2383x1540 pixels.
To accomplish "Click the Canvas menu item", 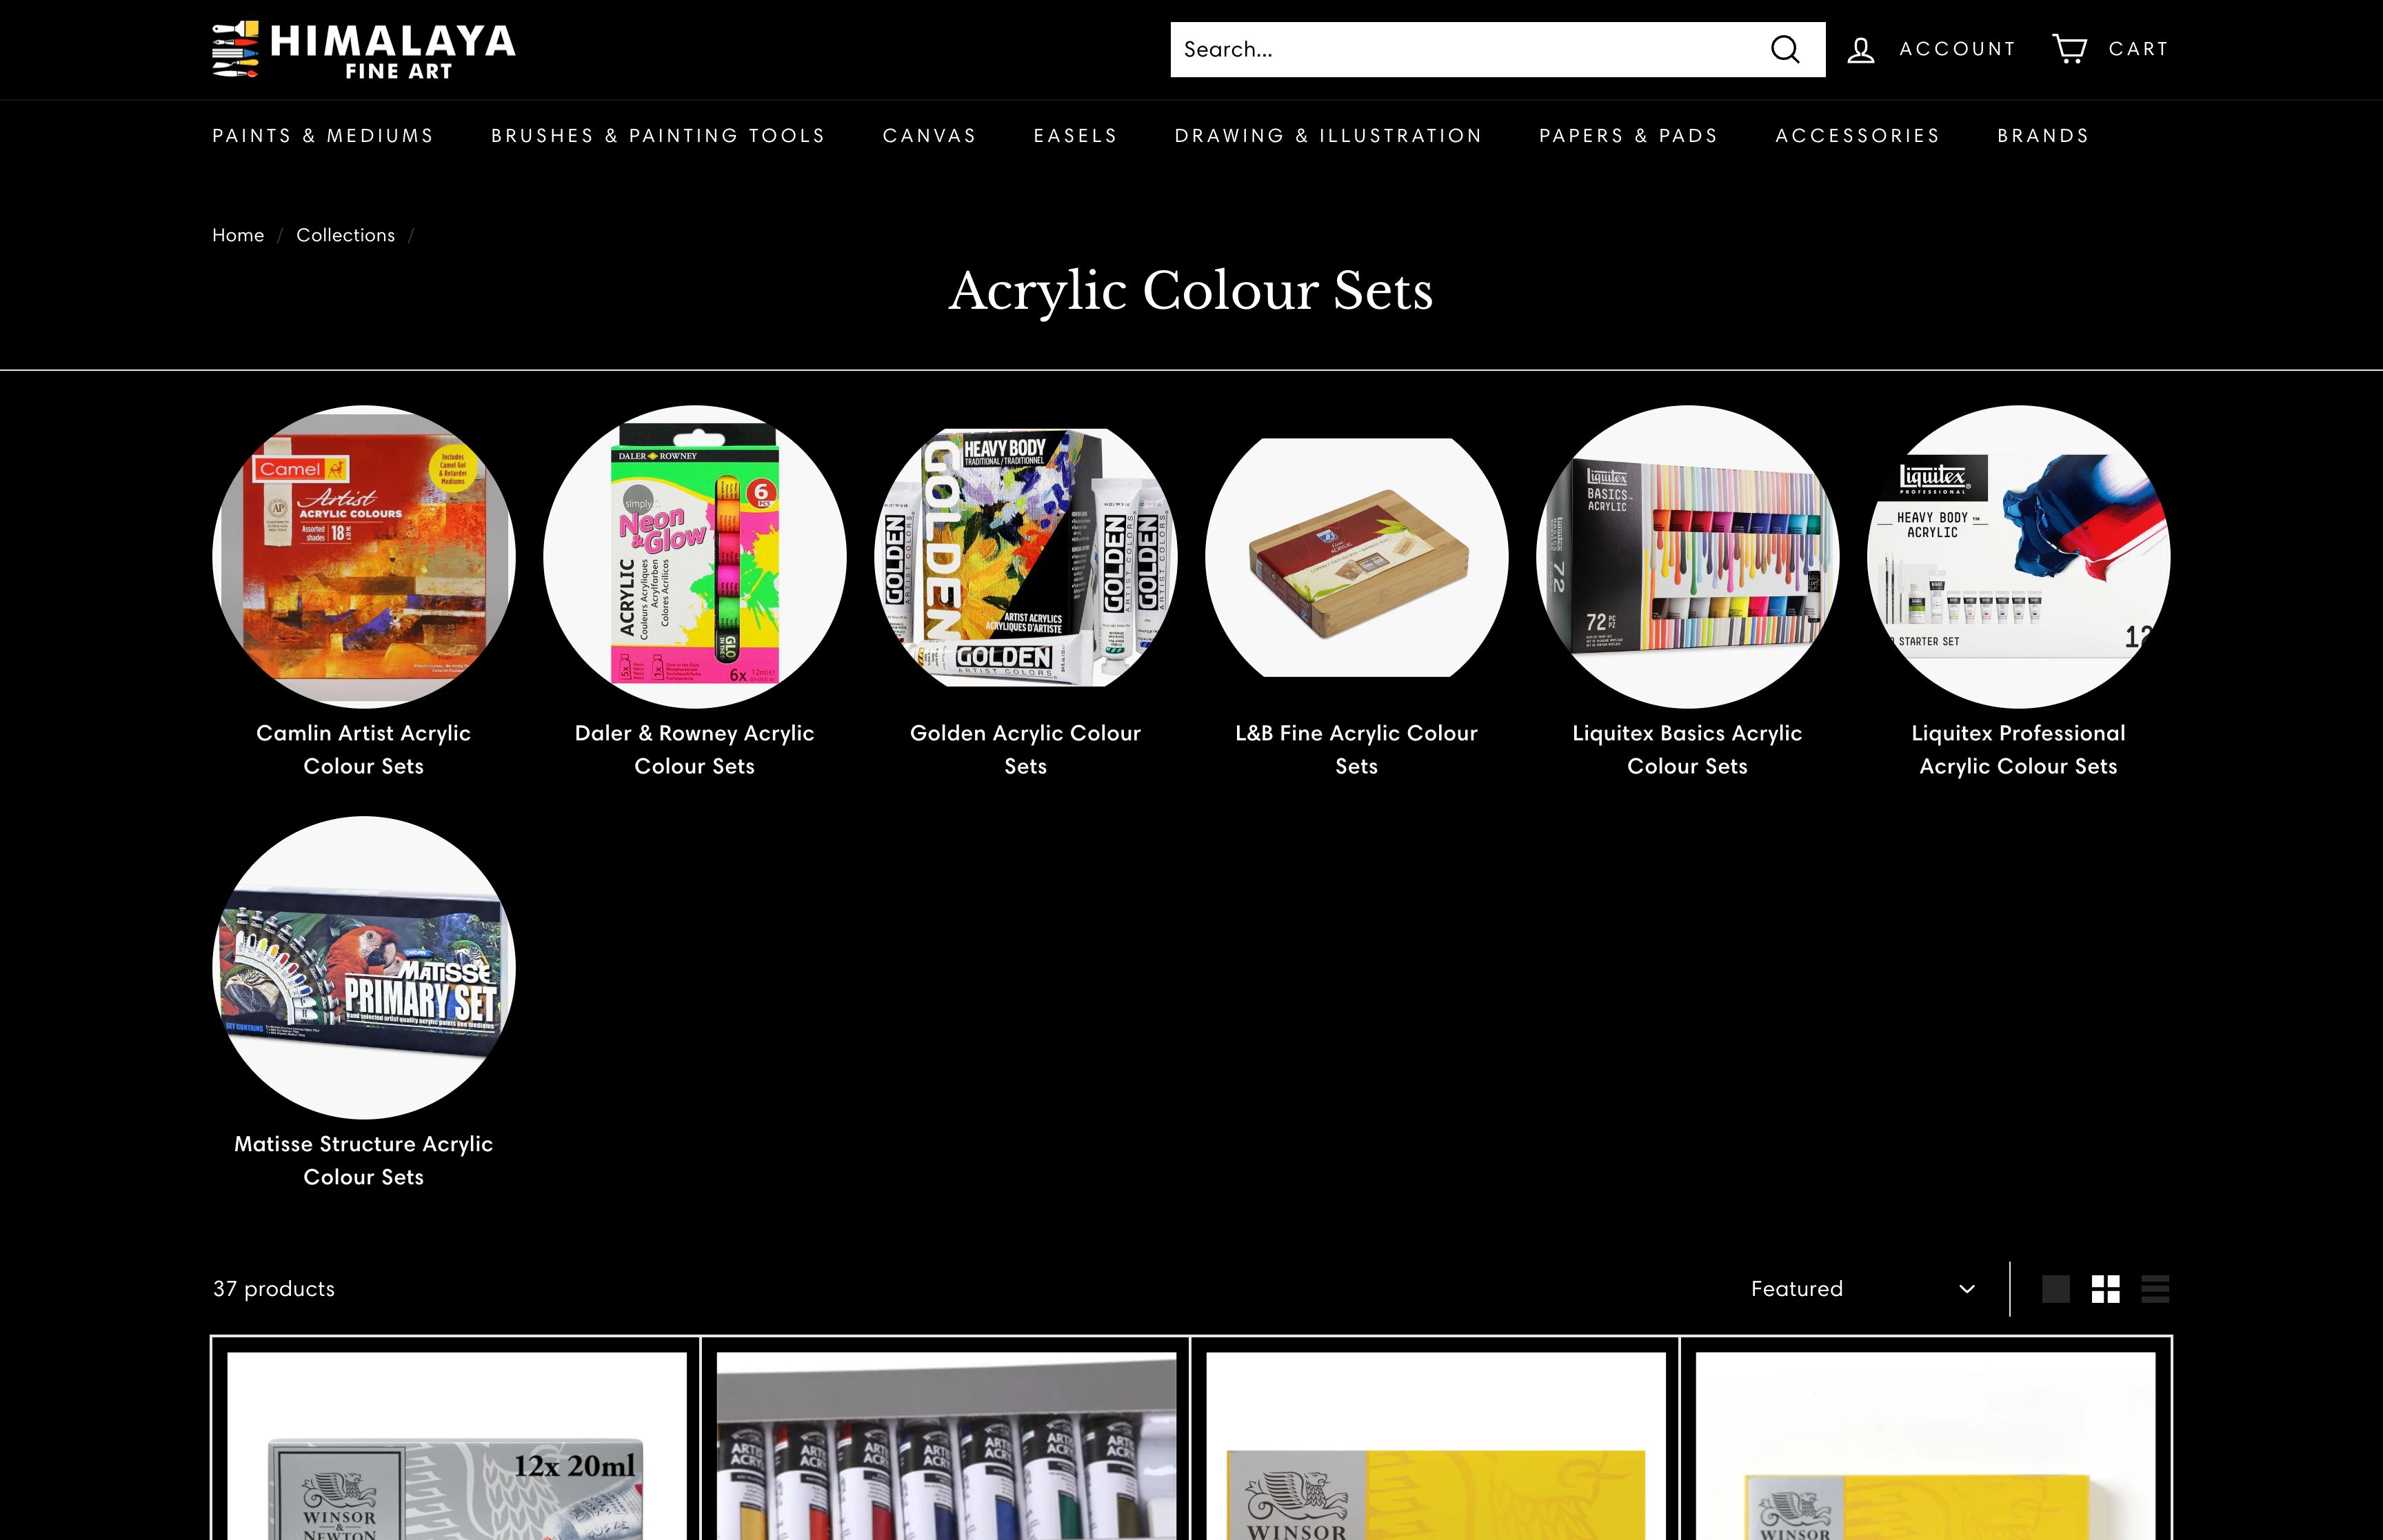I will [929, 135].
